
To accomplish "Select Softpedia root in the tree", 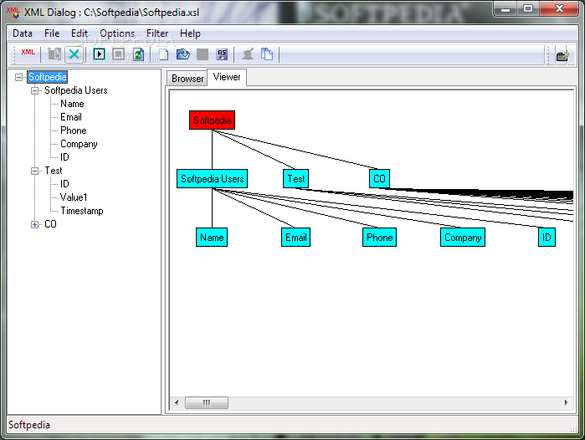I will coord(48,77).
